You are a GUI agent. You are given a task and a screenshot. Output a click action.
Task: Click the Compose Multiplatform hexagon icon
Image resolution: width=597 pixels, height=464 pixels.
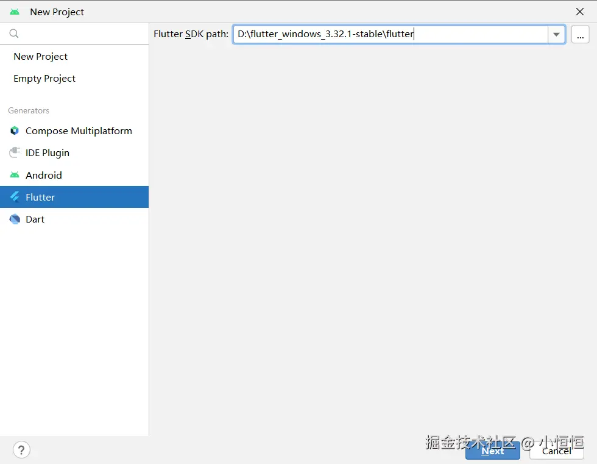15,130
